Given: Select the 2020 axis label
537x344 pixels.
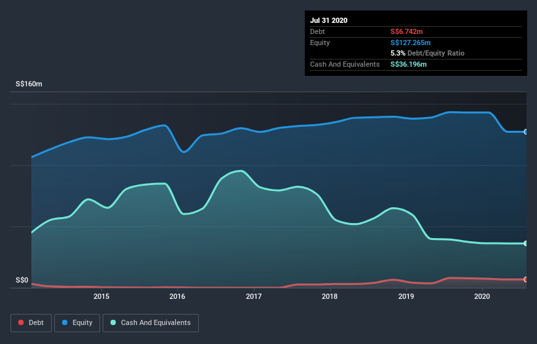Looking at the screenshot, I should click(482, 296).
